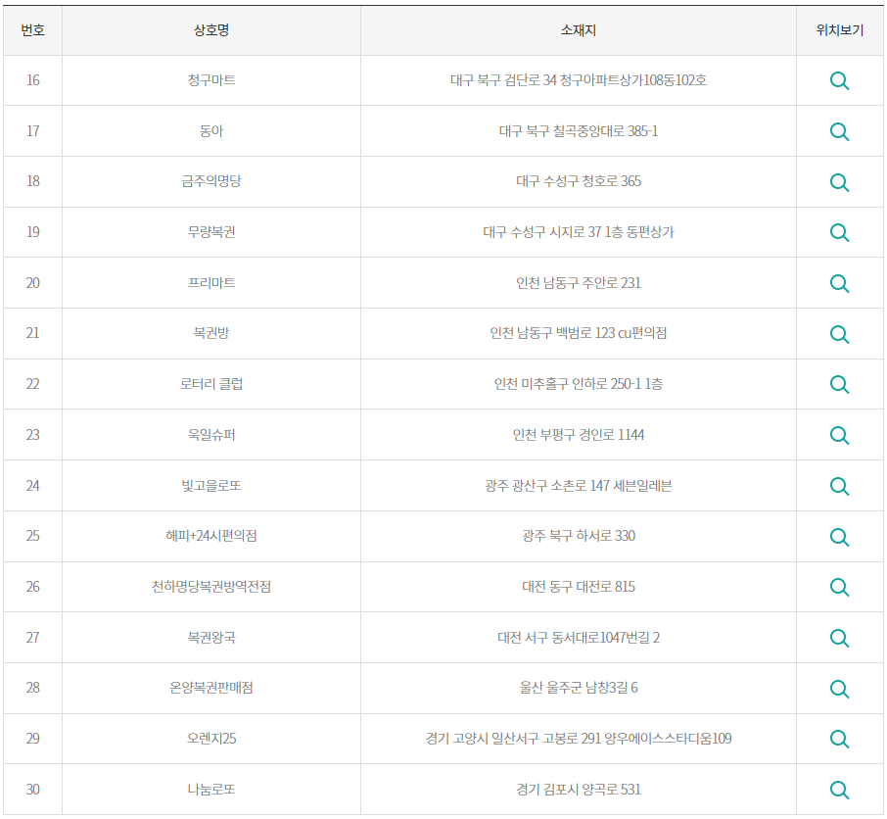Select store name 로터리 클럽

coord(211,384)
